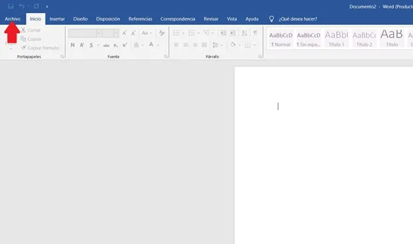
Task: Toggle underline (S) formatting
Action: (91, 45)
